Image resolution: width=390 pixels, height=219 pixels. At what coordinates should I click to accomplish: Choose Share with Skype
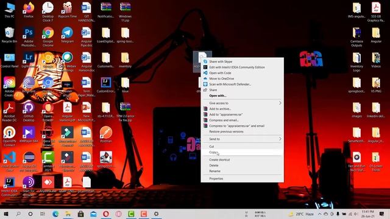click(243, 61)
